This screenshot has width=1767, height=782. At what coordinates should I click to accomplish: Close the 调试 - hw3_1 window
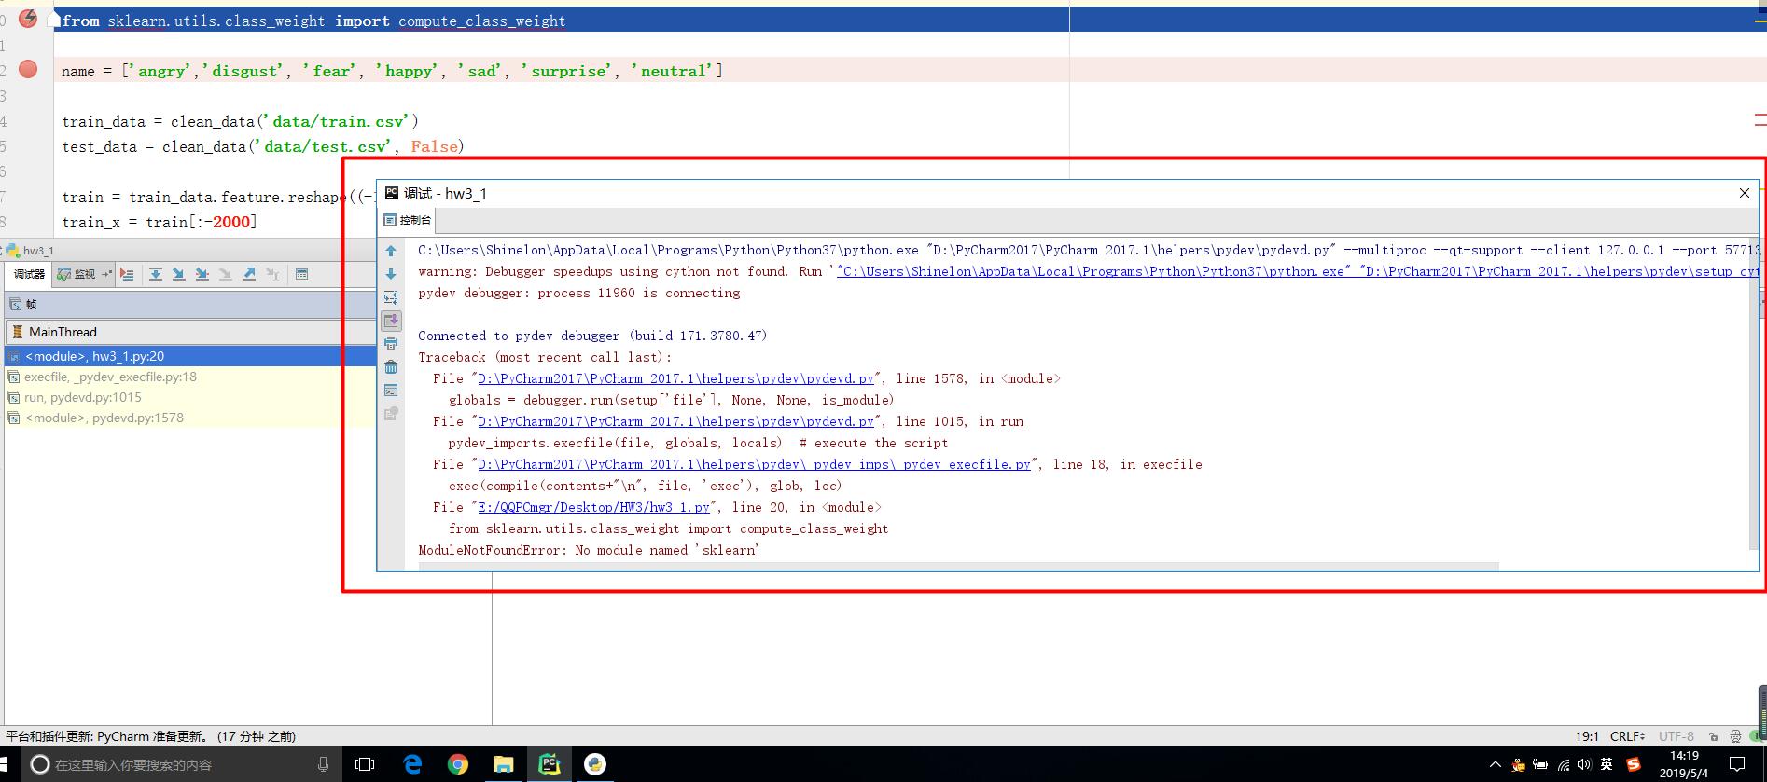coord(1744,193)
